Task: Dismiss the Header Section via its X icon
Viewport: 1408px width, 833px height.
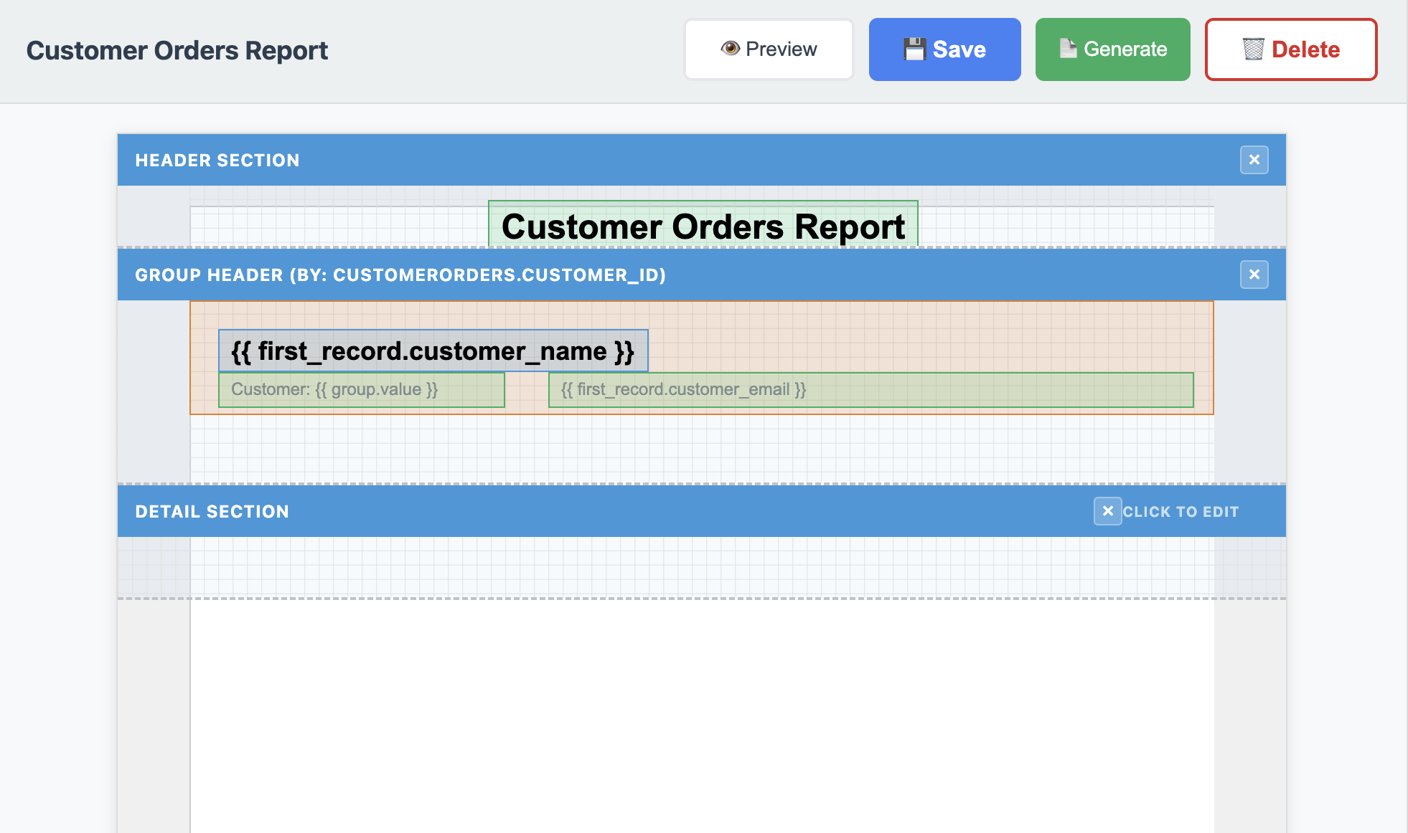Action: click(x=1254, y=161)
